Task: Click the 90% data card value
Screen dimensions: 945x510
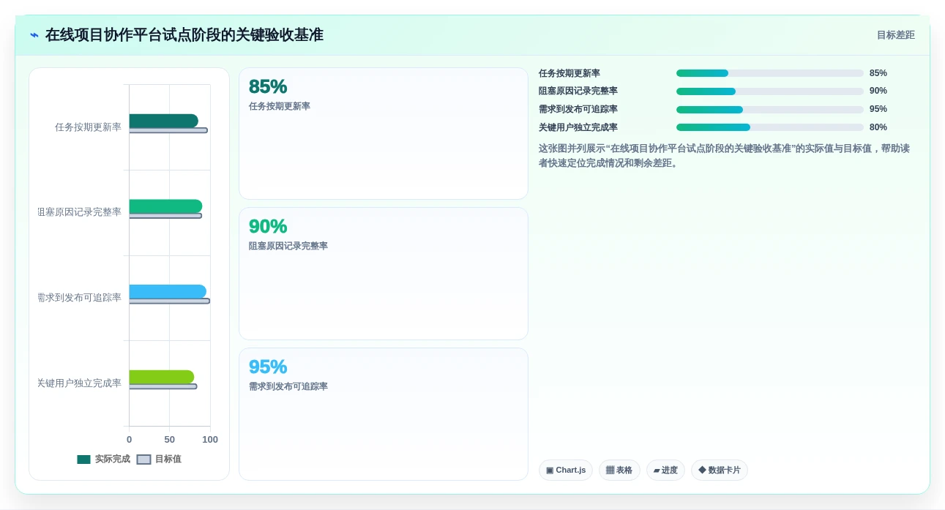Action: pyautogui.click(x=268, y=226)
